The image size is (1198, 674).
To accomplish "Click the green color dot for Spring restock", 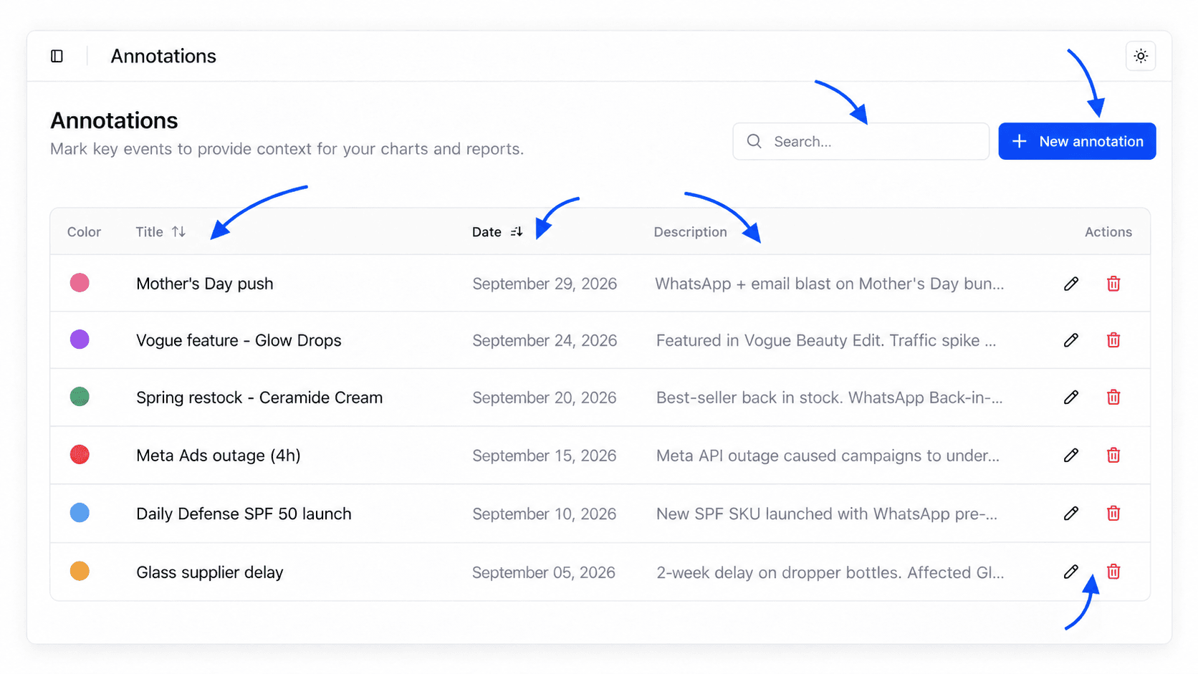I will [x=80, y=396].
